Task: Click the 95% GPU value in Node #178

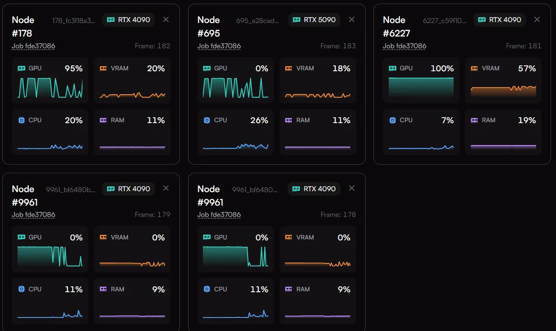Action: point(74,69)
